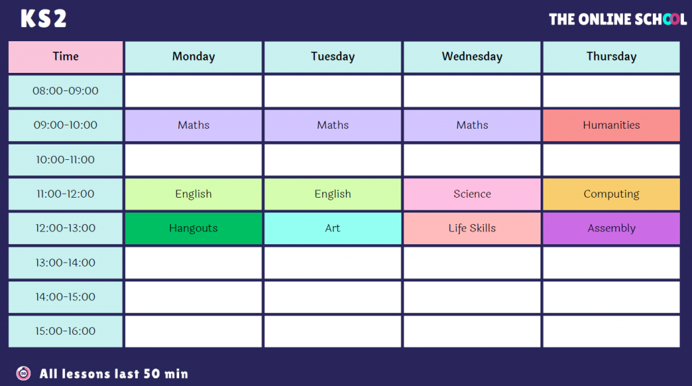Click the 'All lessons last 50 min' note
This screenshot has height=386, width=692.
[x=114, y=373]
